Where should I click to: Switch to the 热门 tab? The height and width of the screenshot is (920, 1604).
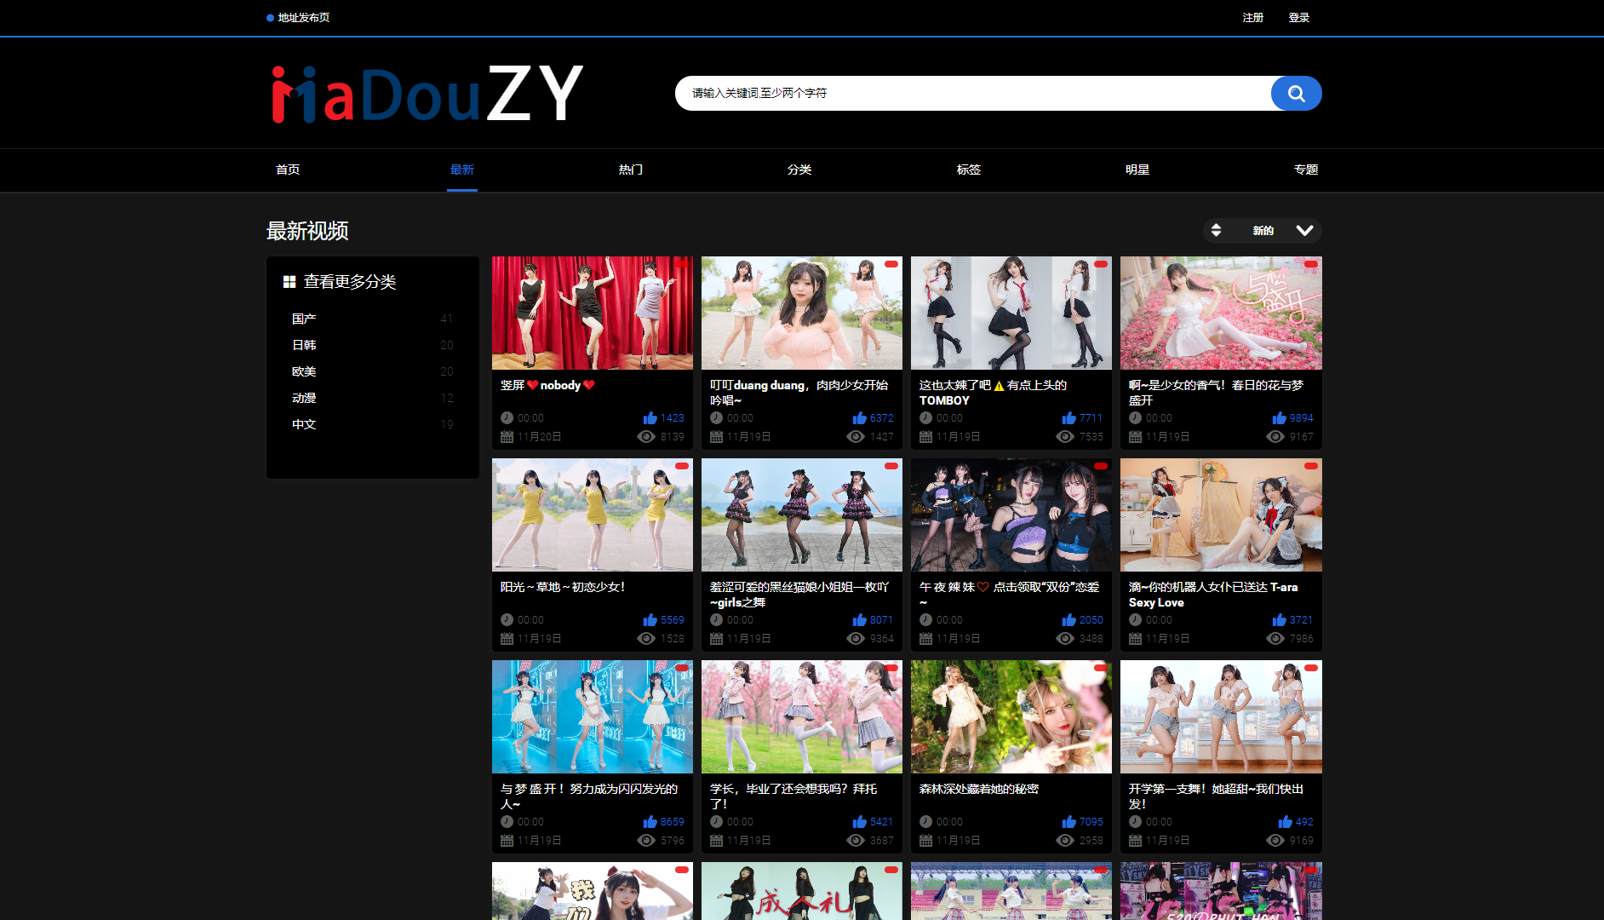[x=630, y=170]
